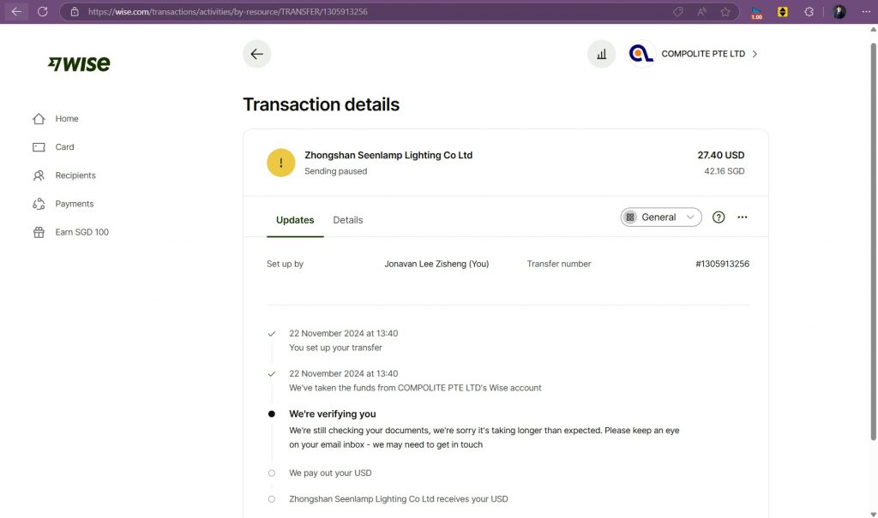The image size is (878, 518).
Task: Open the three-dot more options menu
Action: (743, 217)
